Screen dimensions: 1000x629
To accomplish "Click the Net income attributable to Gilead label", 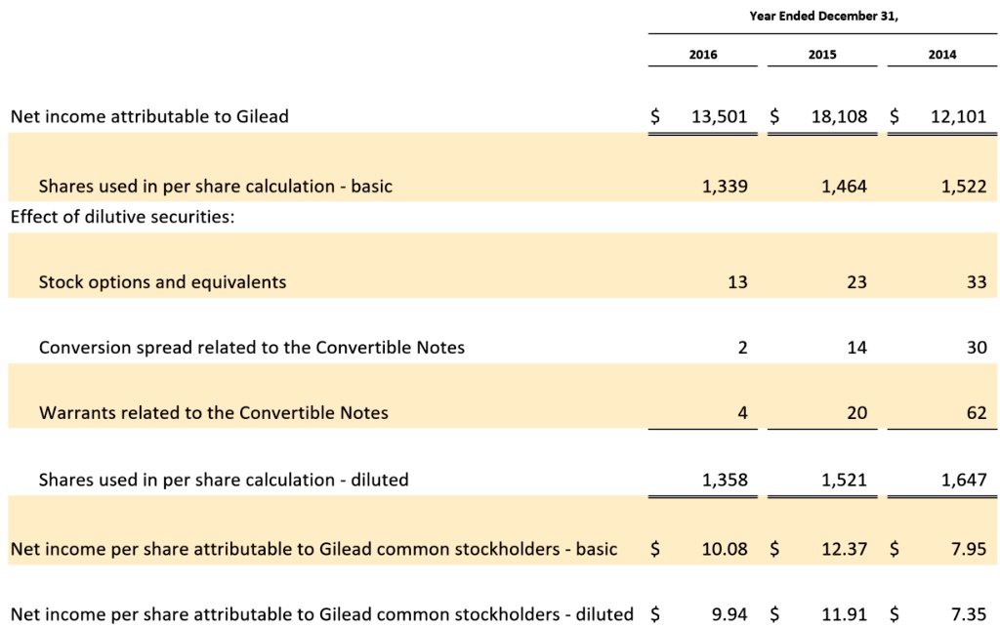I will coord(147,115).
